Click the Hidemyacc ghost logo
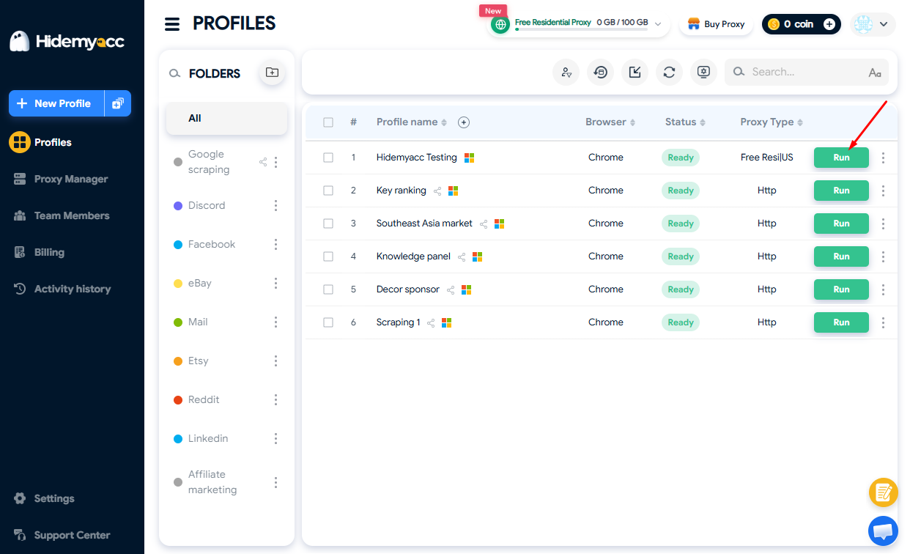Screen dimensions: 910x554 coord(20,41)
